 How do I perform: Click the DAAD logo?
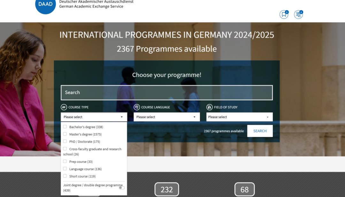[x=45, y=5]
